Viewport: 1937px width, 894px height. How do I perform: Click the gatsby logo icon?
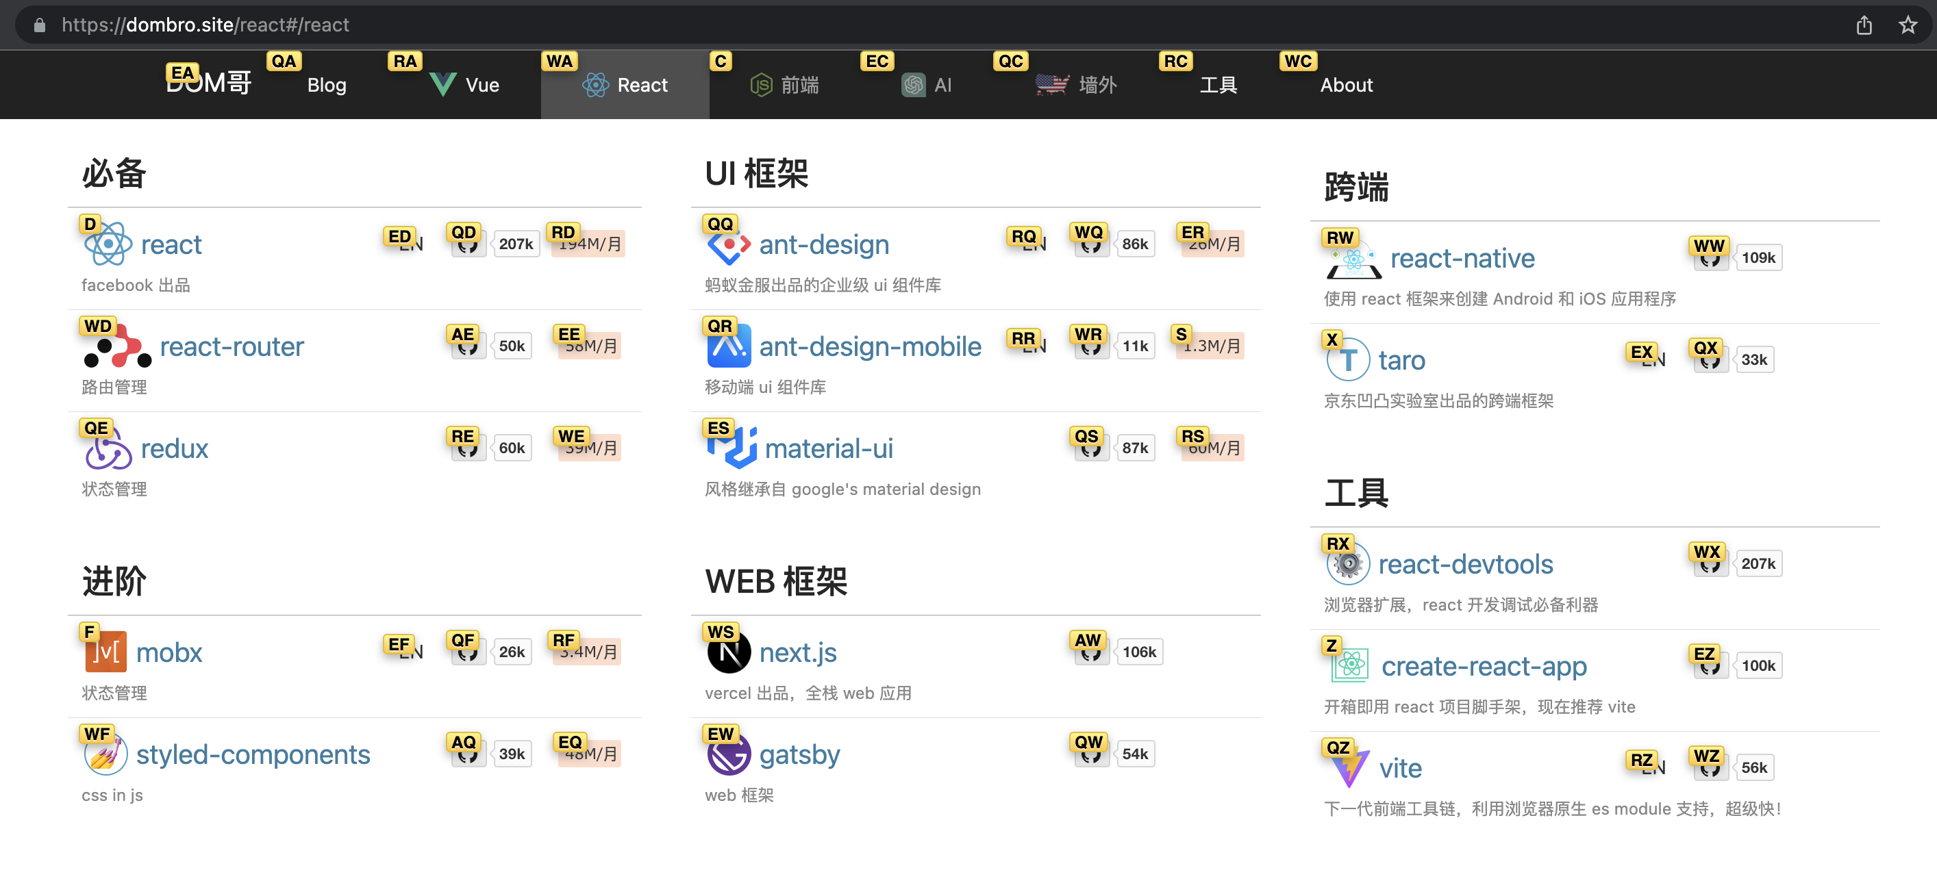pos(729,754)
